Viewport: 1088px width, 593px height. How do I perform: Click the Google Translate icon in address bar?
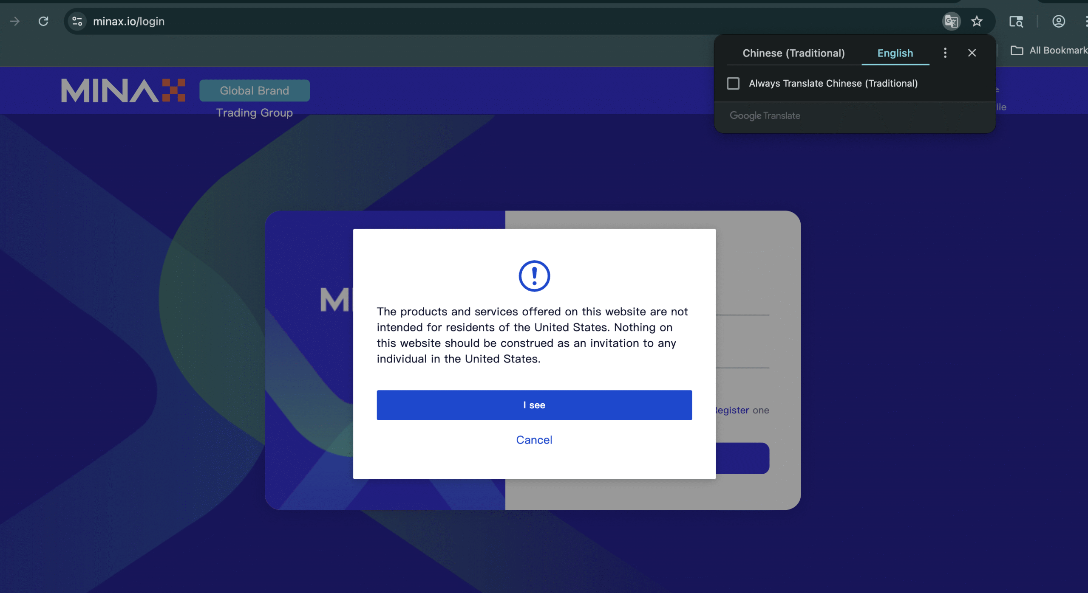click(x=951, y=21)
